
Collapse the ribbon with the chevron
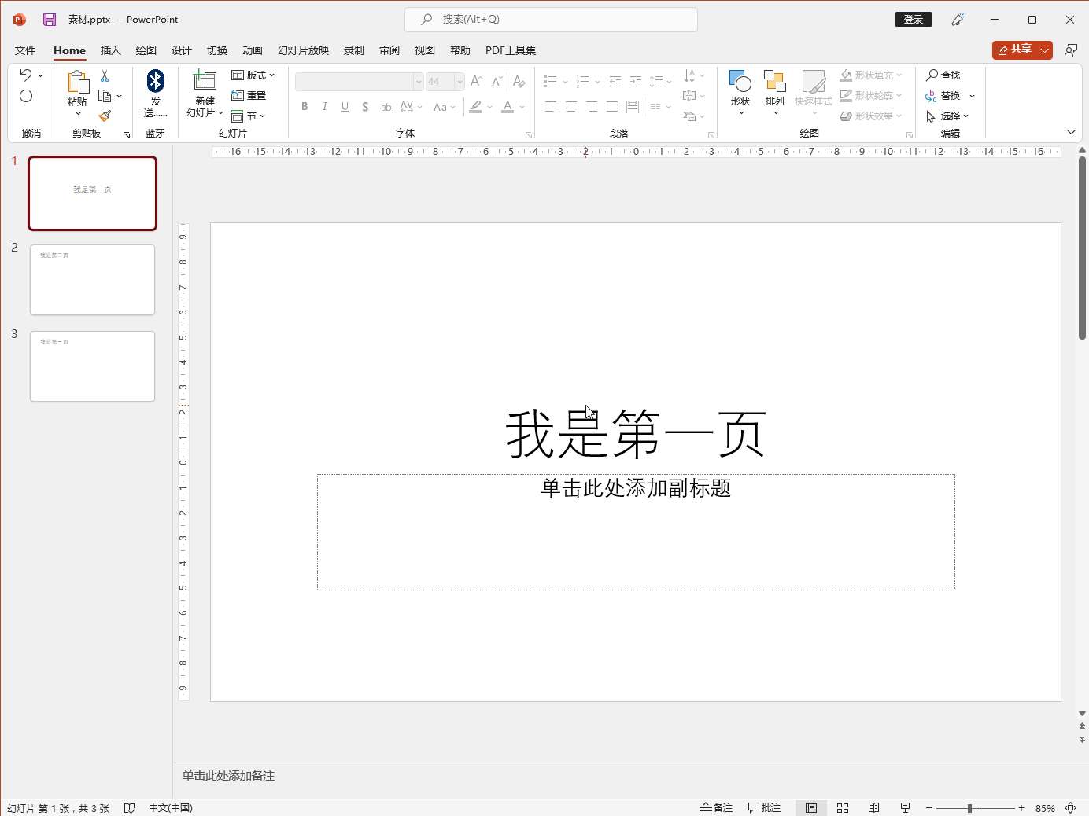coord(1071,133)
